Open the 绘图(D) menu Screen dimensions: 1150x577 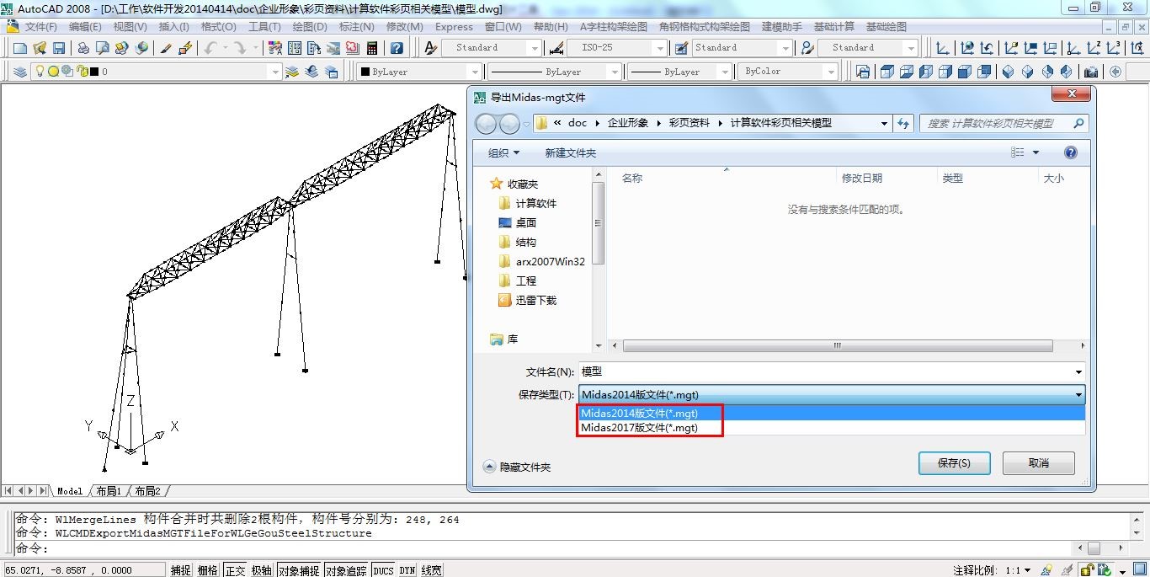309,27
